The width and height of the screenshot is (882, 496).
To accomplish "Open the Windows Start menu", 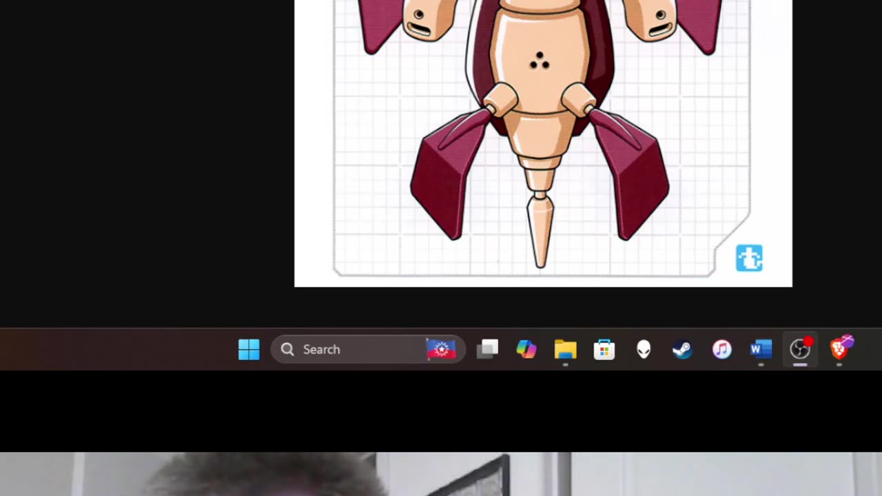I will (249, 349).
